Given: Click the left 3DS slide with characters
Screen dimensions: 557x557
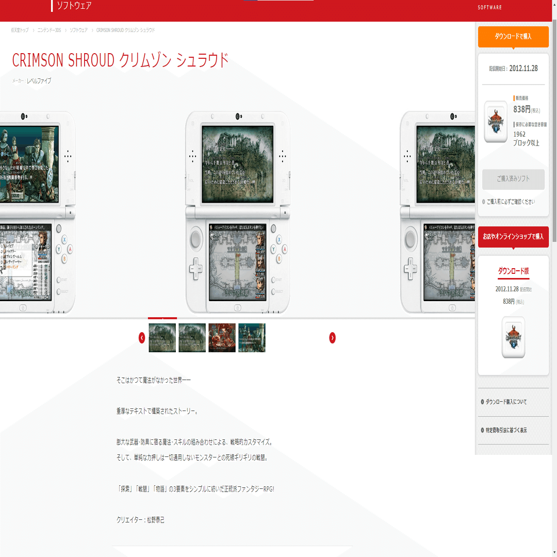Looking at the screenshot, I should (37, 212).
